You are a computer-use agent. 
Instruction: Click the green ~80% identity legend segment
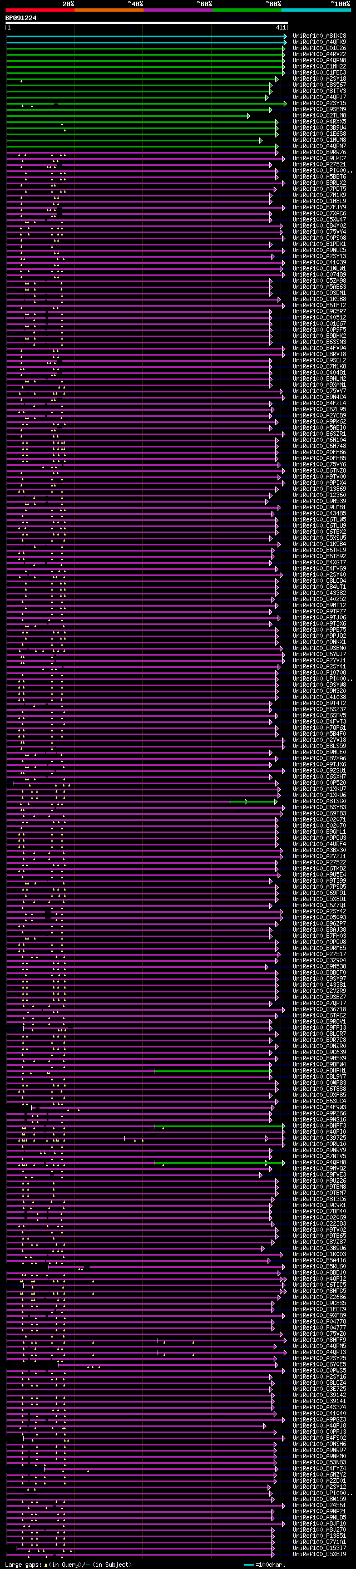[247, 10]
